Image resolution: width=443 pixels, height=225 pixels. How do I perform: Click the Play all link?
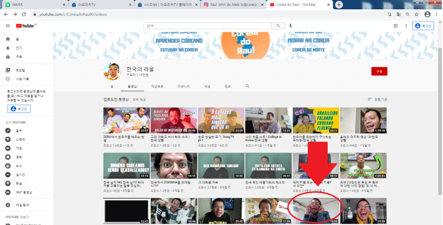[139, 99]
